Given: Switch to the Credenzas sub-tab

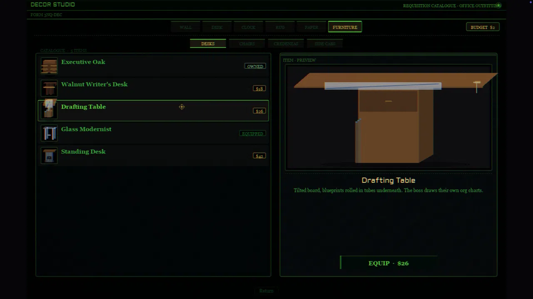Looking at the screenshot, I should click(x=286, y=44).
